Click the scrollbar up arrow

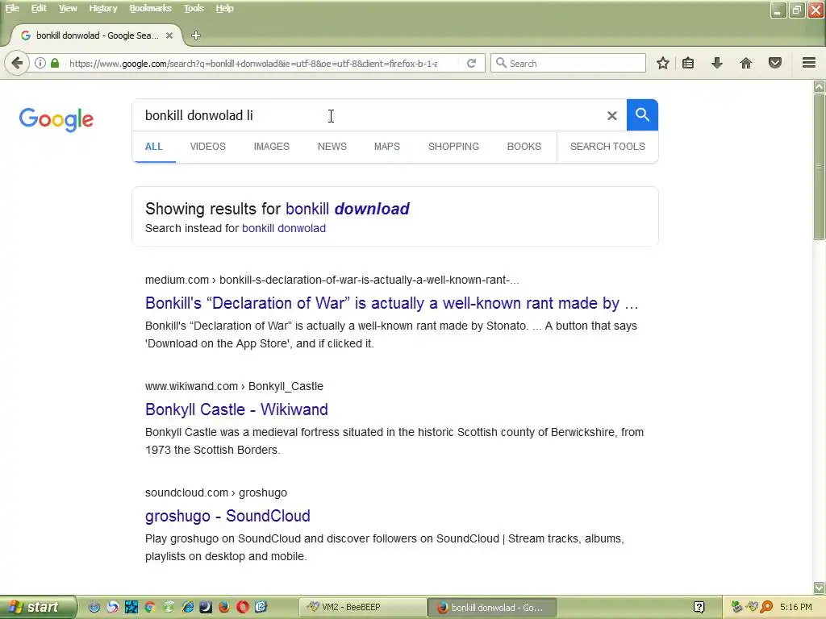pyautogui.click(x=820, y=86)
